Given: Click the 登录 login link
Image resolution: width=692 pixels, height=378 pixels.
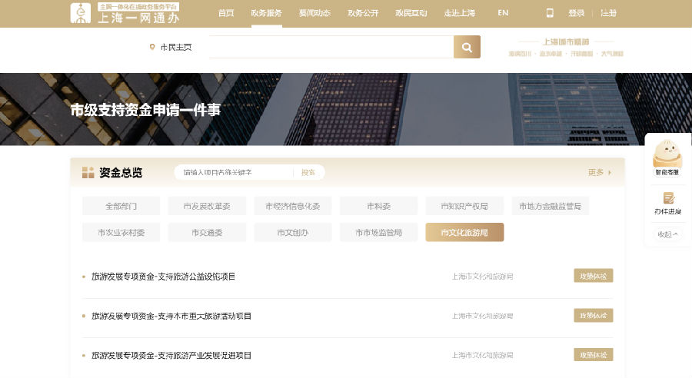Looking at the screenshot, I should click(x=577, y=13).
